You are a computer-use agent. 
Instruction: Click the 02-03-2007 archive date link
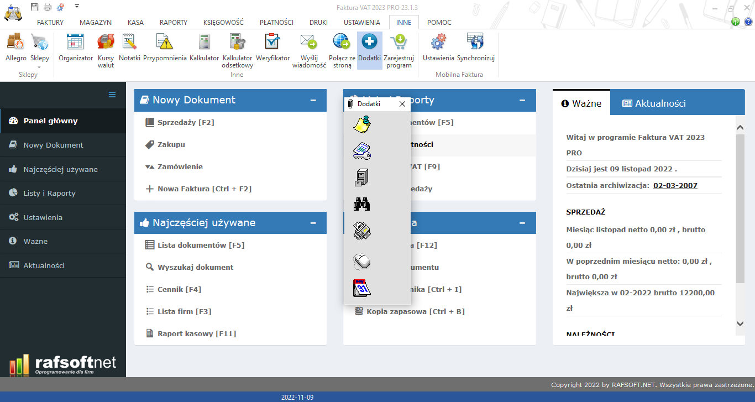click(675, 185)
